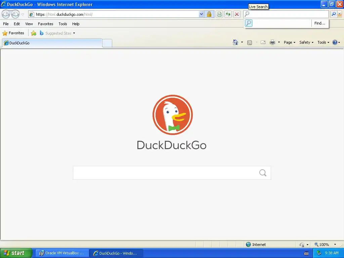
Task: Click the Windows Start button
Action: pos(16,253)
